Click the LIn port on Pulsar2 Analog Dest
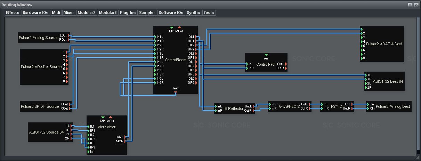The width and height of the screenshot is (421, 161). (x=368, y=104)
